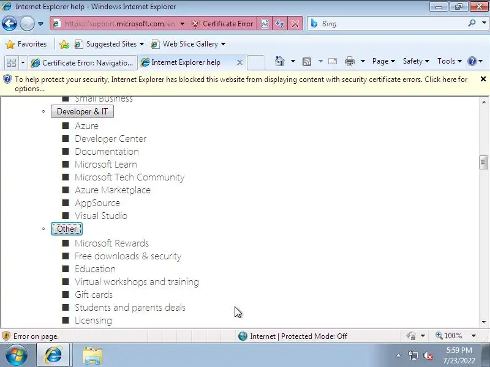Viewport: 490px width, 367px height.
Task: Open the Tools menu
Action: (450, 61)
